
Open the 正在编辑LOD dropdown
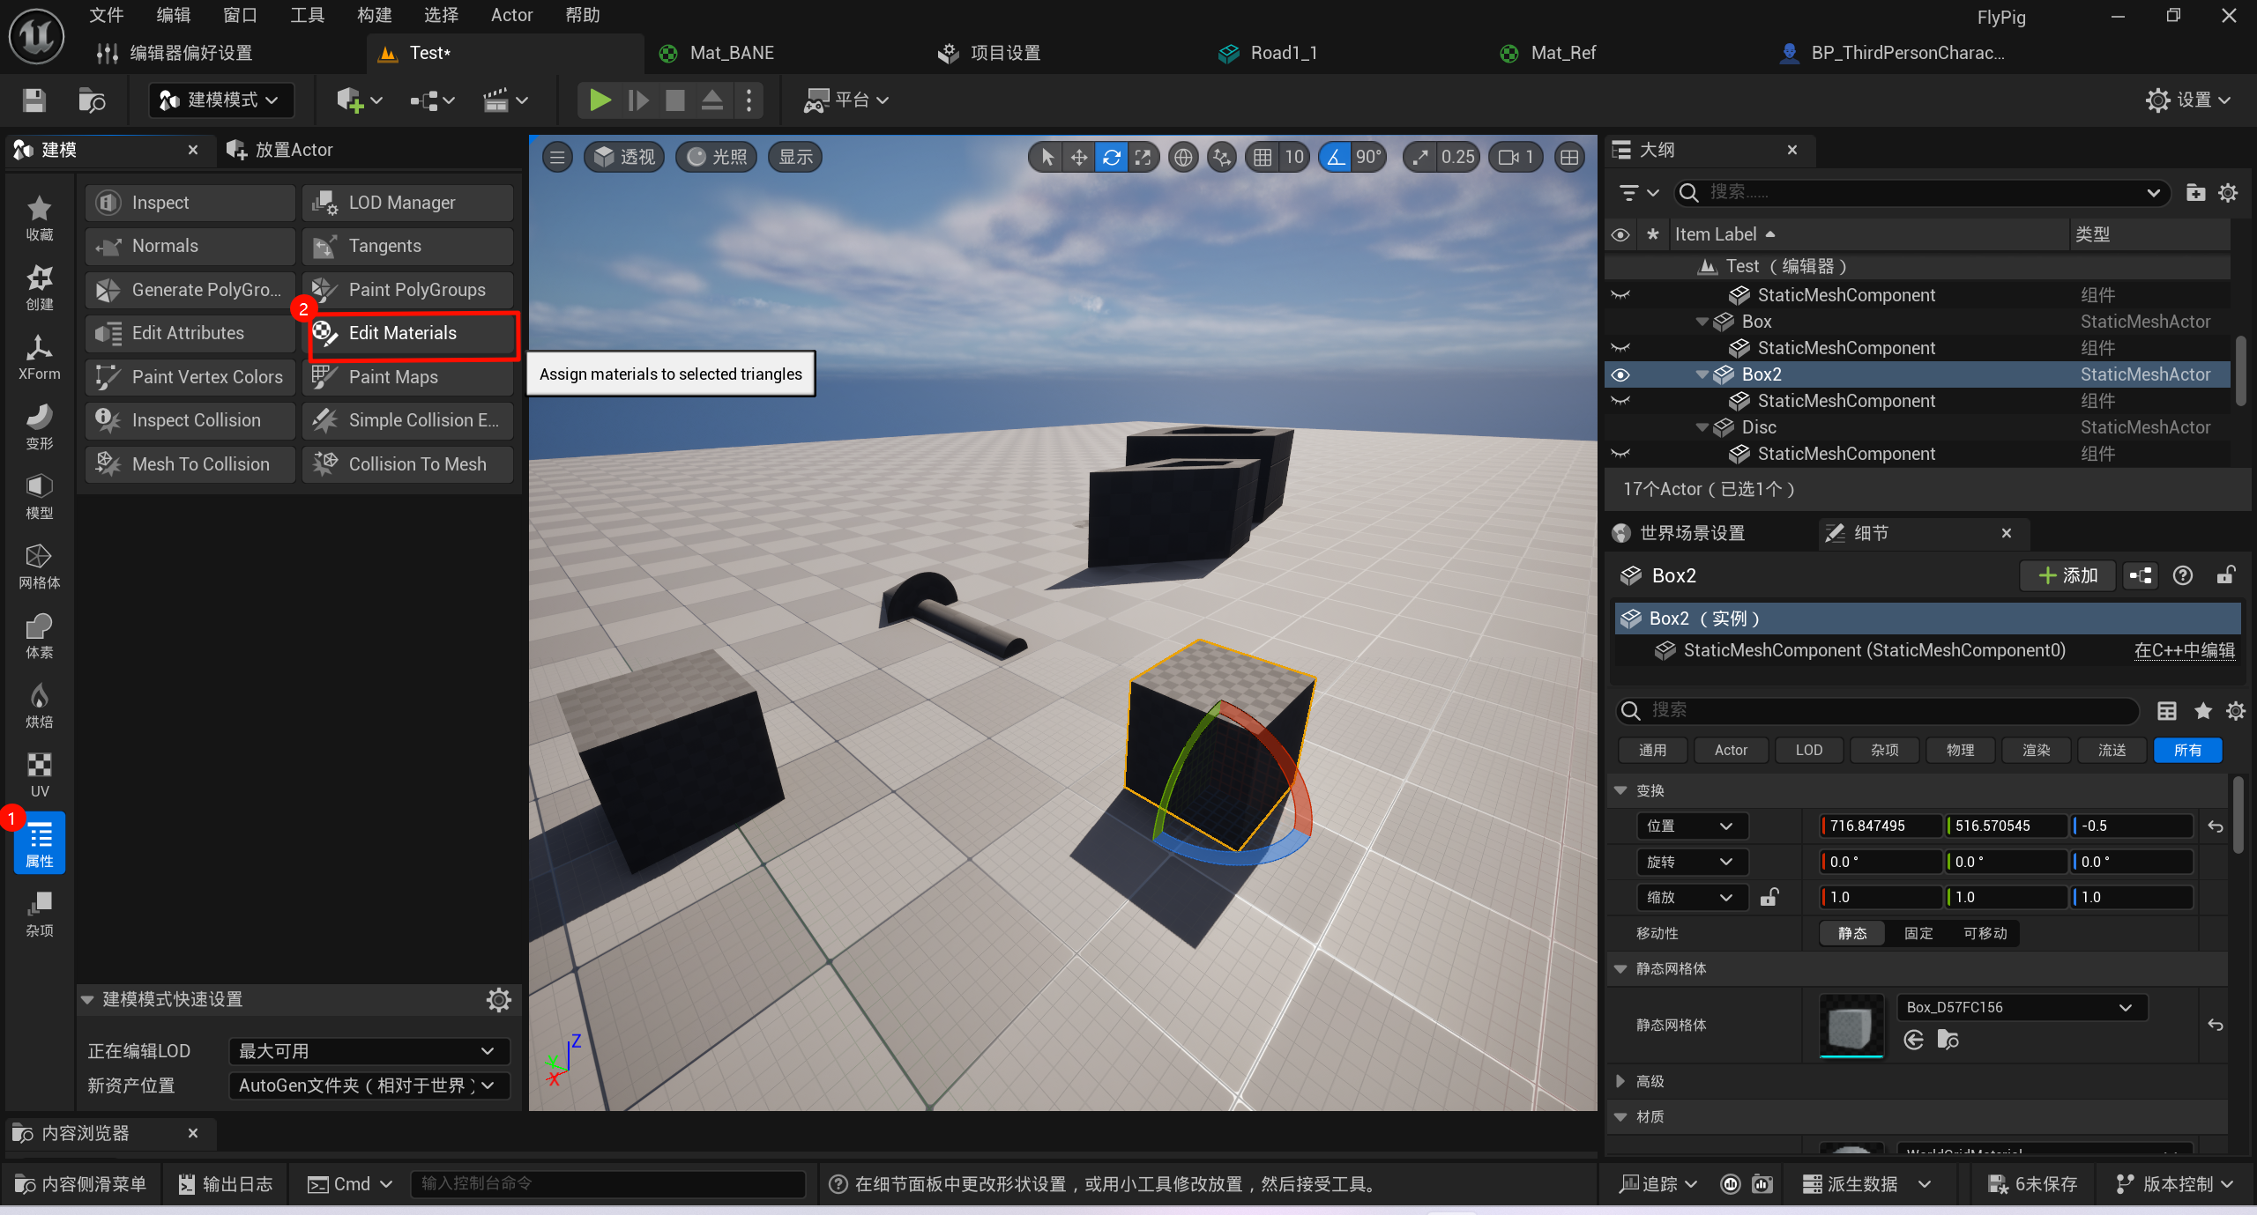click(x=368, y=1050)
